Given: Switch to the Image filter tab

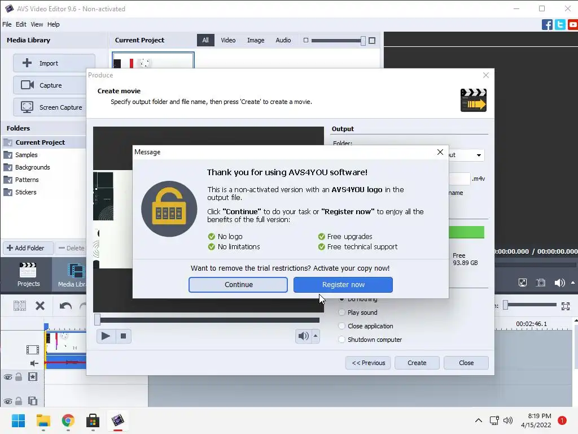Looking at the screenshot, I should (256, 40).
